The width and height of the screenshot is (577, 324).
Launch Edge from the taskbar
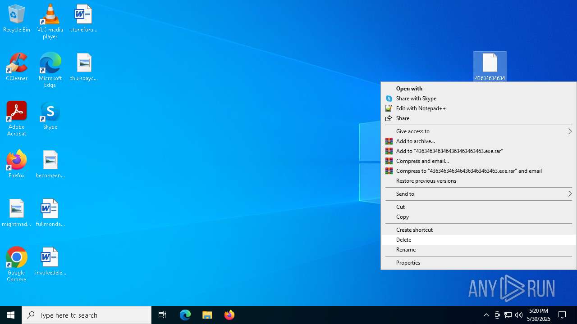[185, 315]
